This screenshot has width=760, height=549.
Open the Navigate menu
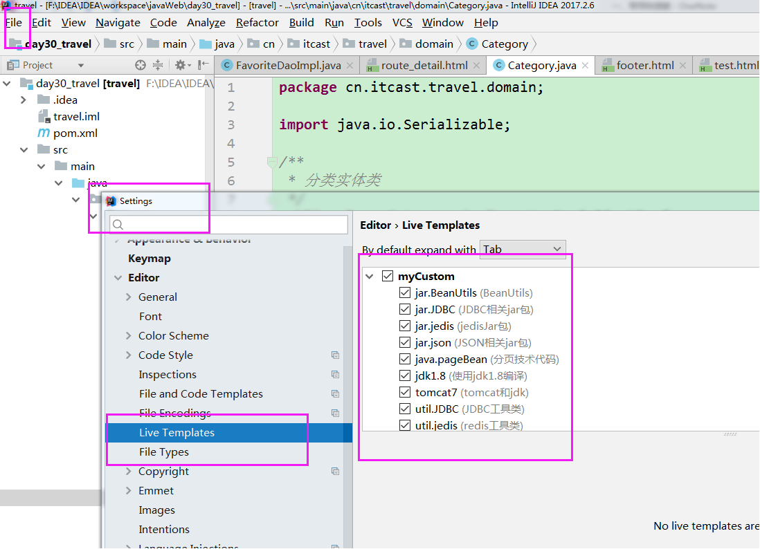[118, 23]
